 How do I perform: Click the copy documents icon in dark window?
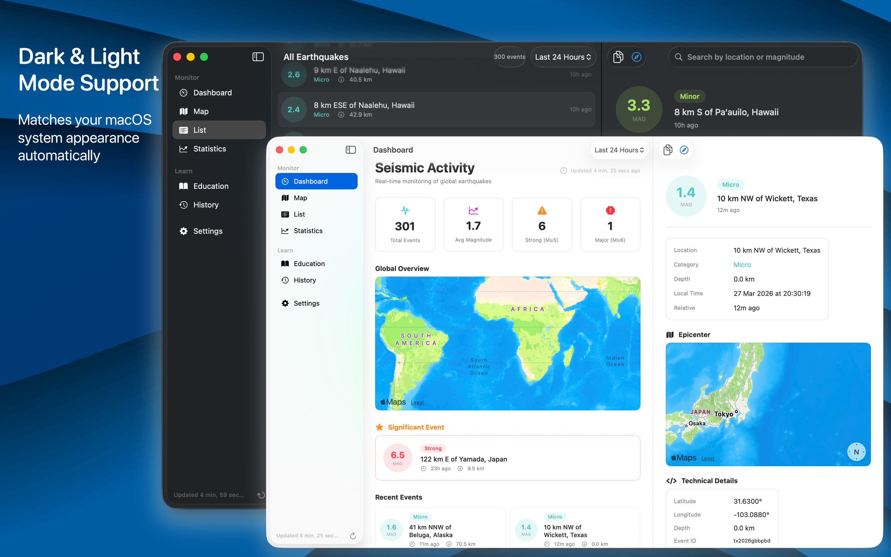coord(618,57)
